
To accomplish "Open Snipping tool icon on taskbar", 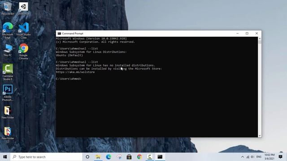I will pos(119,157).
